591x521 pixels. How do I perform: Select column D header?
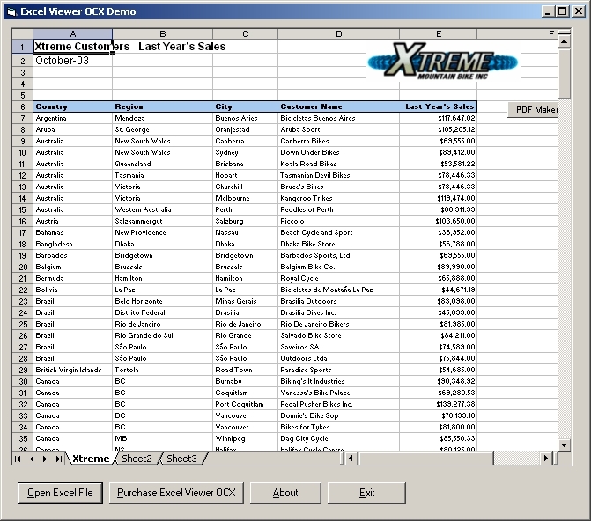tap(338, 34)
